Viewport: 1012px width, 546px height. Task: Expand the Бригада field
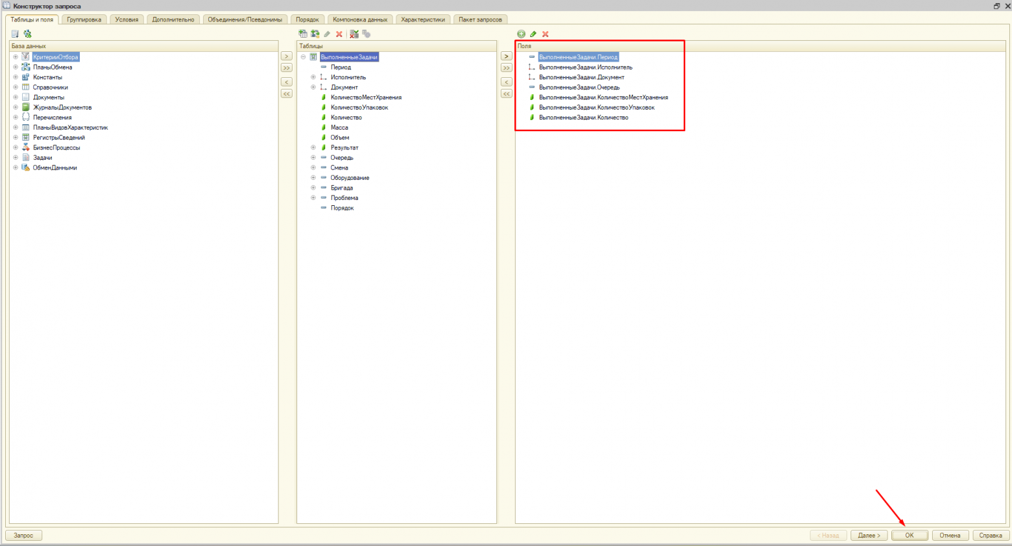click(x=313, y=188)
